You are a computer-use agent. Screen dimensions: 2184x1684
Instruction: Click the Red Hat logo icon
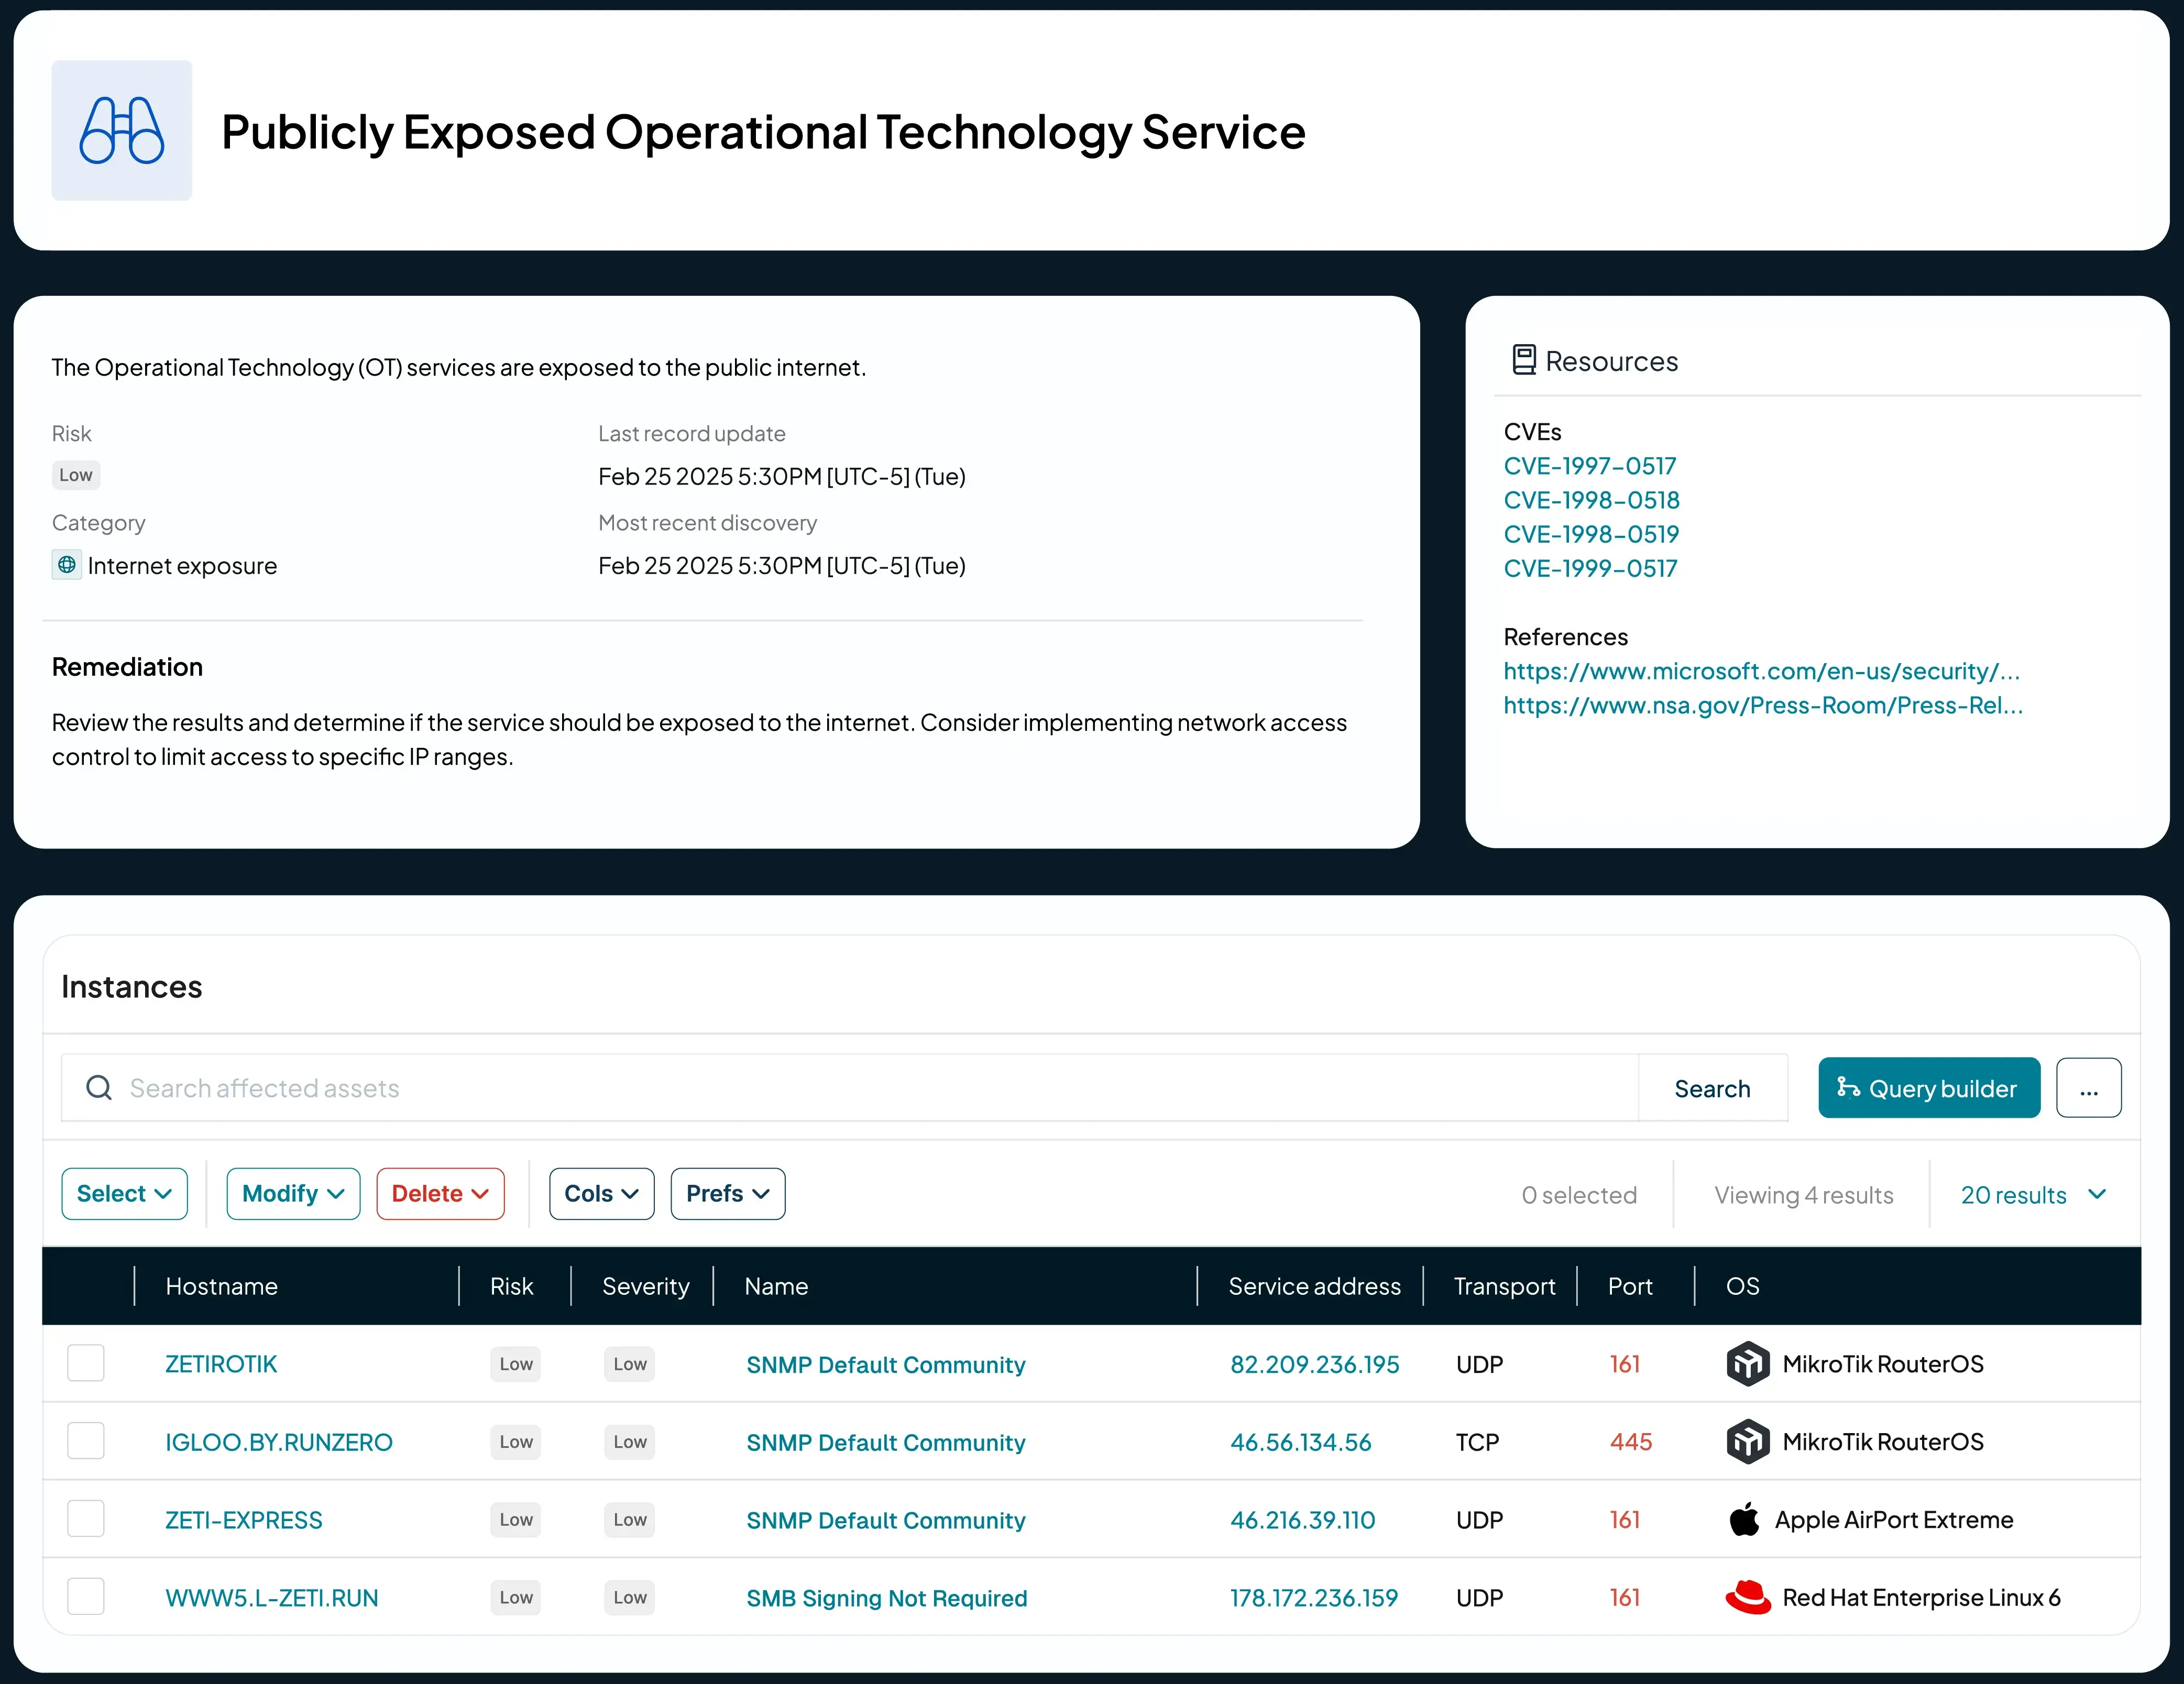[x=1747, y=1597]
